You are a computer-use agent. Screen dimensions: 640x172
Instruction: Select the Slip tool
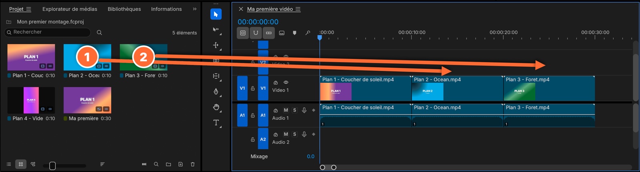click(x=216, y=76)
